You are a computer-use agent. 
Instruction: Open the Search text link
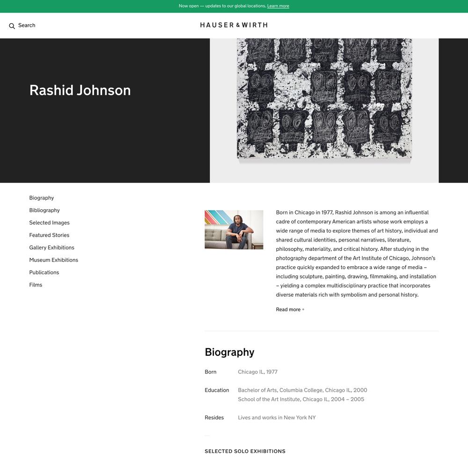27,25
